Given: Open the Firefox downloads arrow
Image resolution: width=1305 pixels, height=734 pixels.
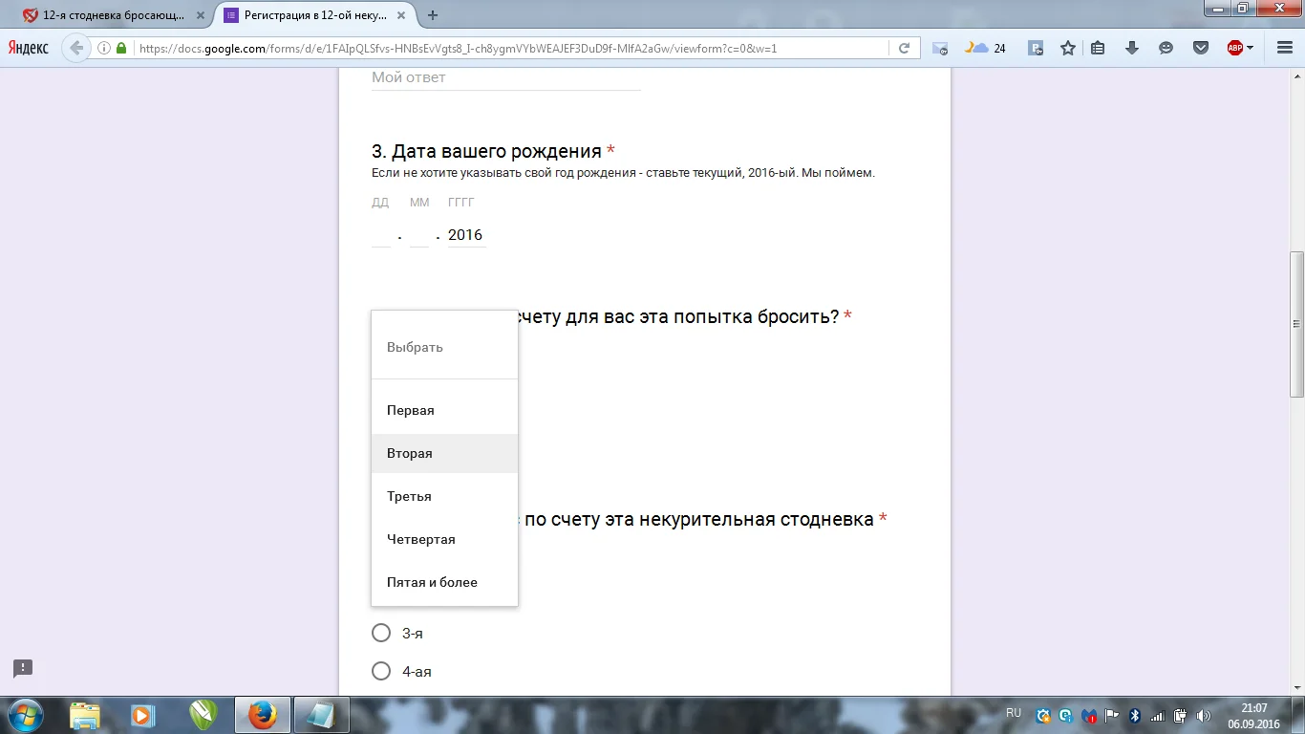Looking at the screenshot, I should [x=1132, y=48].
